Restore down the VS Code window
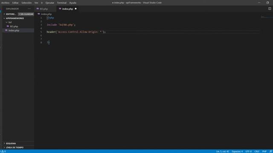Image resolution: width=273 pixels, height=153 pixels. tap(267, 3)
